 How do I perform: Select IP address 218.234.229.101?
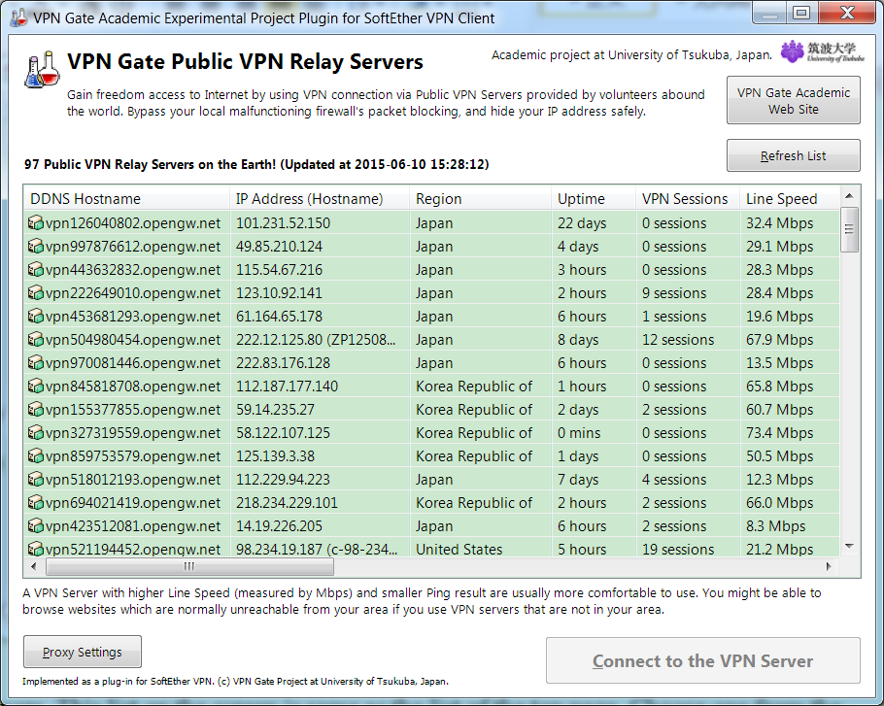point(287,503)
